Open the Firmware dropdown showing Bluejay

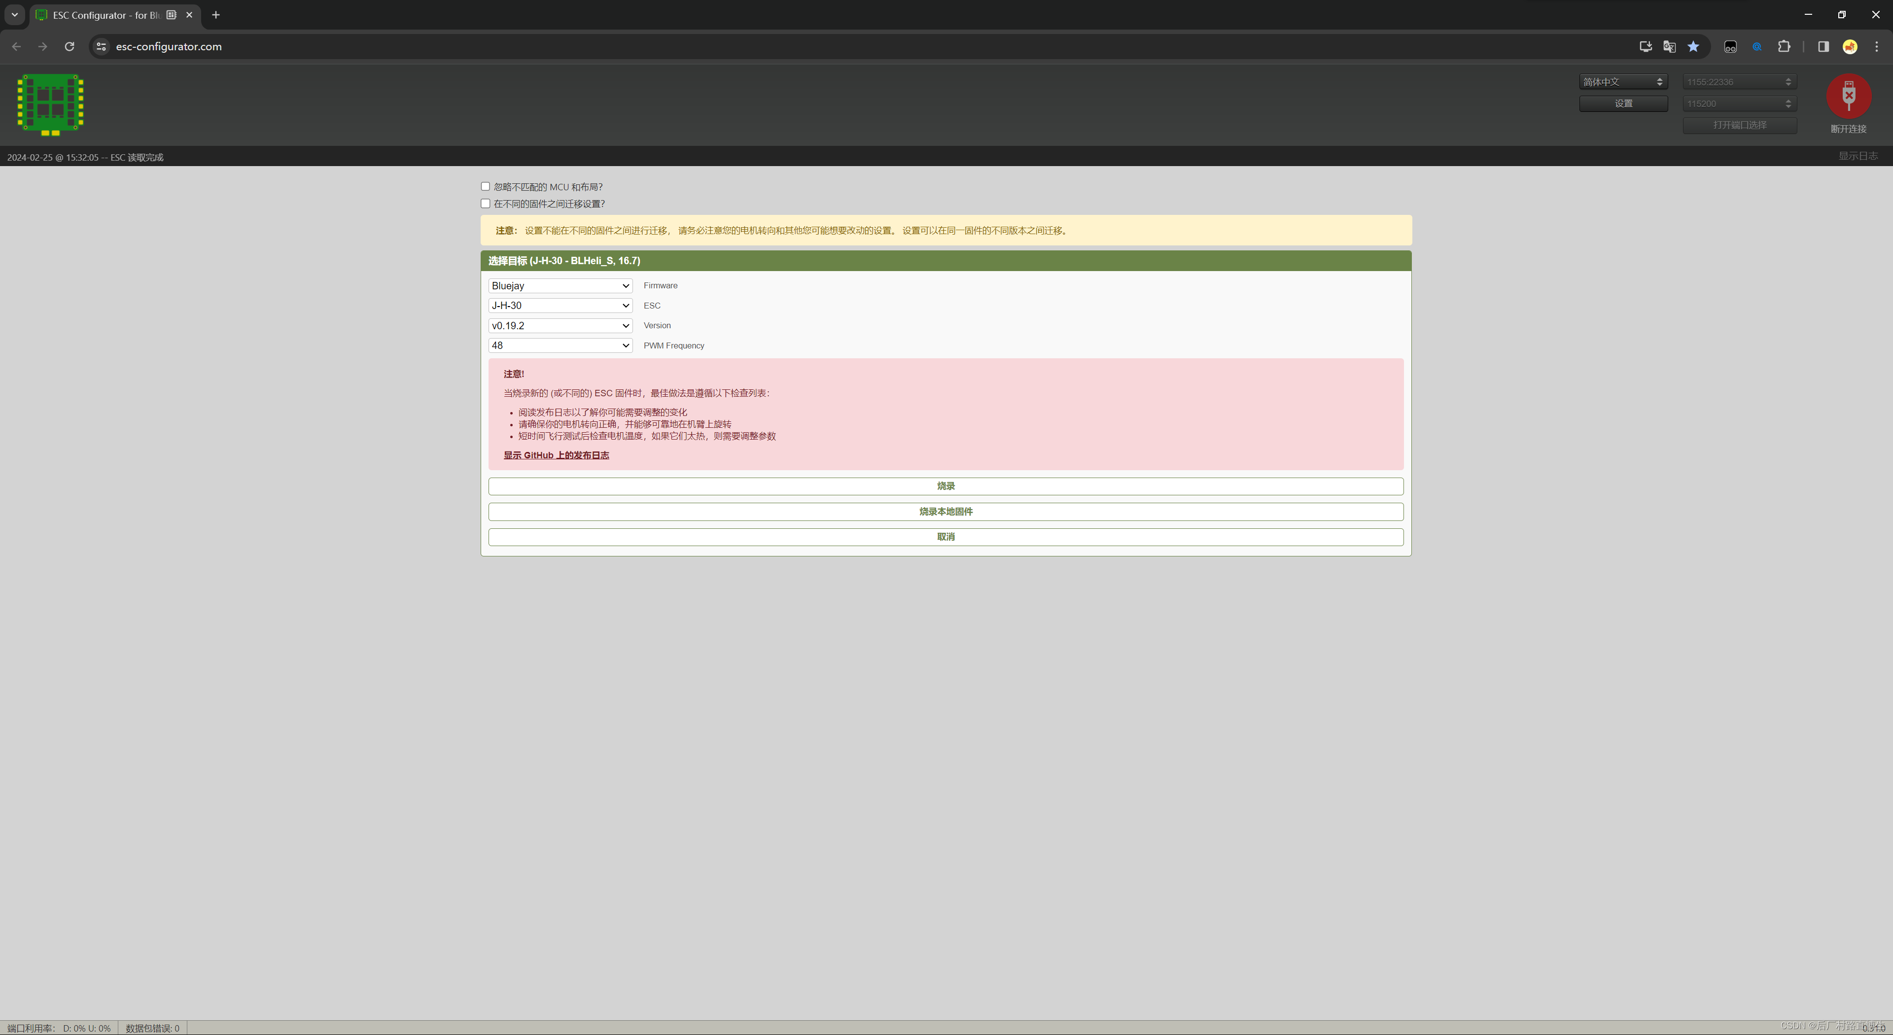(x=560, y=286)
